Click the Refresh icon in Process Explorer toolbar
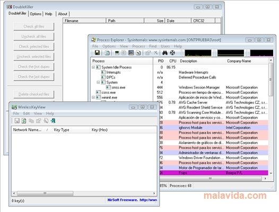The height and width of the screenshot is (212, 279). 107,53
